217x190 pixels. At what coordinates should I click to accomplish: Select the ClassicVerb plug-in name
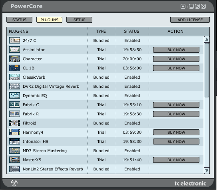(x=34, y=77)
